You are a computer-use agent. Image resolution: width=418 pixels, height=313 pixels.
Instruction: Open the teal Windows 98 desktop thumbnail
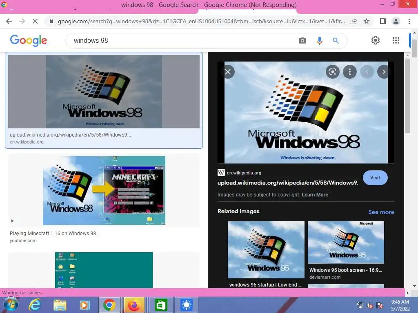tap(104, 270)
